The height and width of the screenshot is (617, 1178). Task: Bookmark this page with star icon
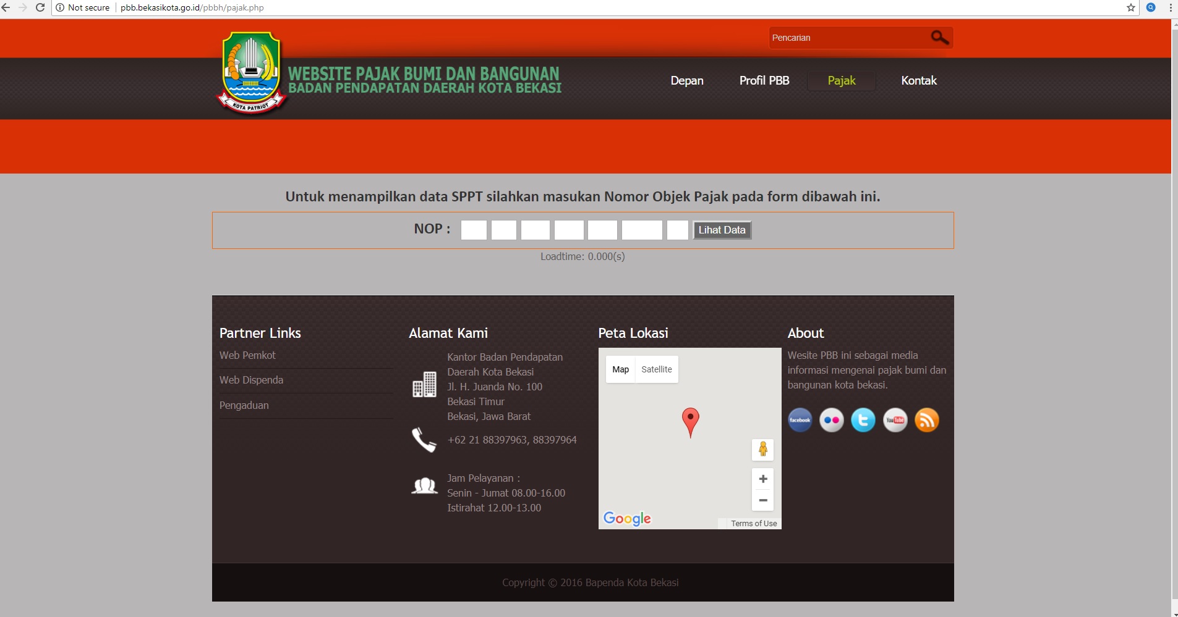pos(1131,7)
